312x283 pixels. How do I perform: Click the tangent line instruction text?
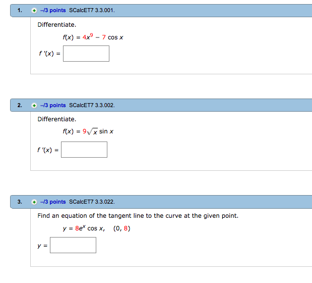138,216
